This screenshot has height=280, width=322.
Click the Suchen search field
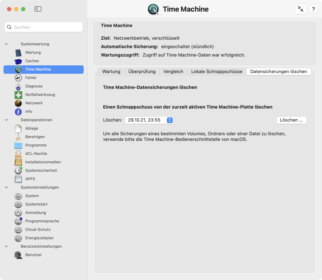(44, 27)
